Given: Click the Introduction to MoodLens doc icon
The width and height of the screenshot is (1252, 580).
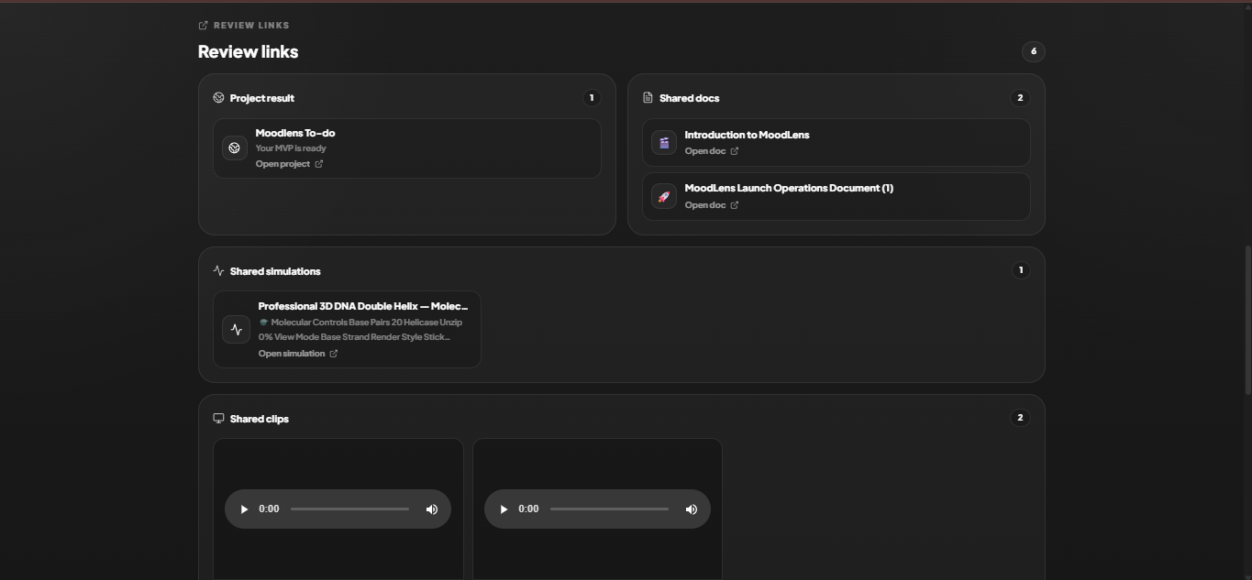Looking at the screenshot, I should [x=664, y=142].
